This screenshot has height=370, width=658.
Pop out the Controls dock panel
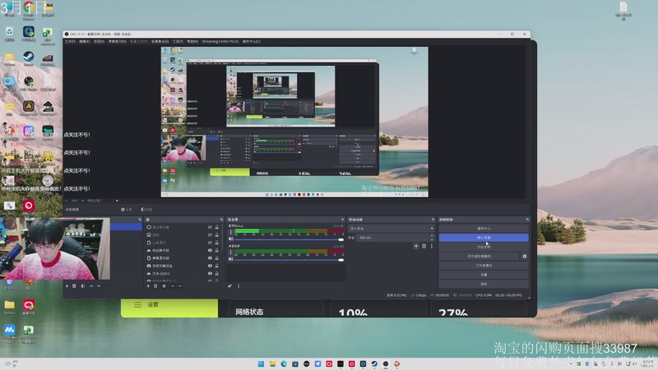pos(527,220)
